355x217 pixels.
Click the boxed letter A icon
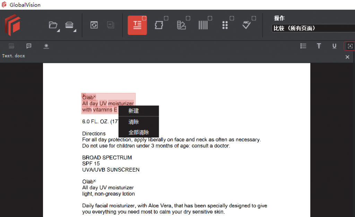(350, 46)
